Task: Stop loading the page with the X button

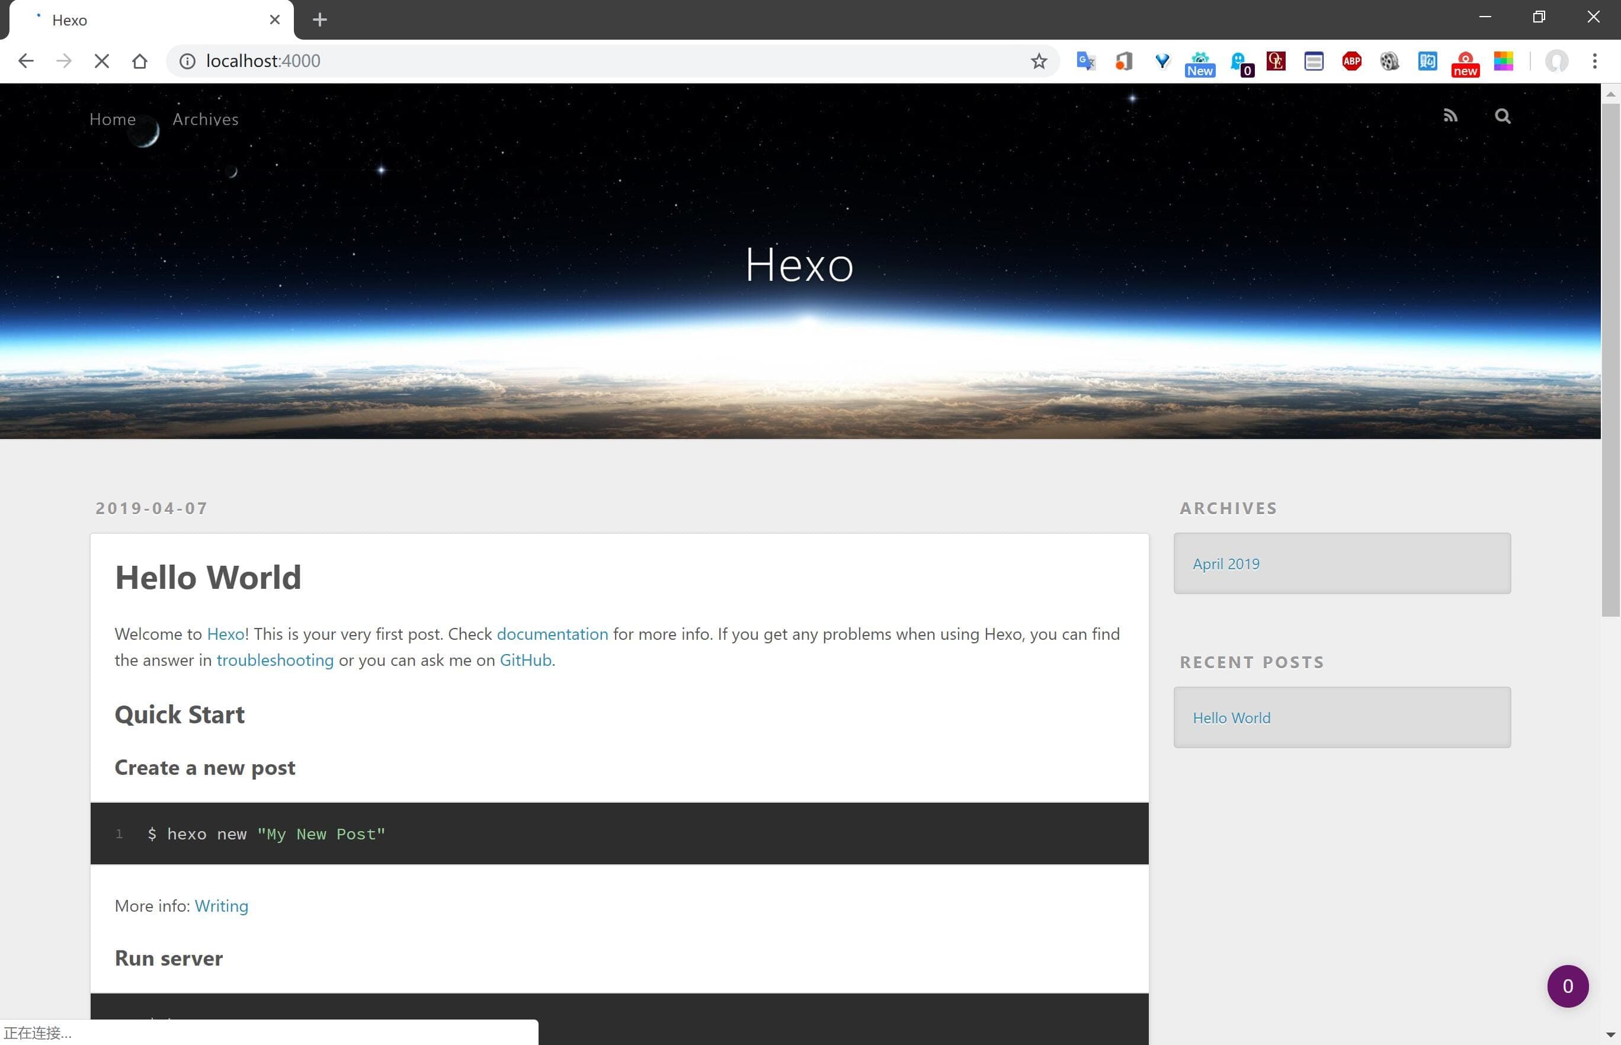Action: coord(102,61)
